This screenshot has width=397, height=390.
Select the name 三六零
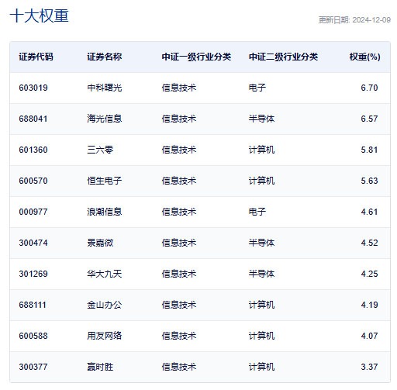100,150
